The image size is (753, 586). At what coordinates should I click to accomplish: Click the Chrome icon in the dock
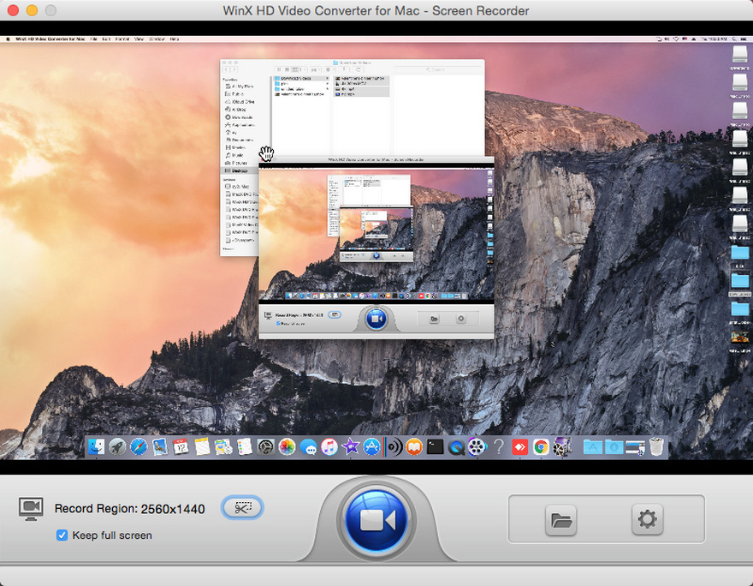click(x=541, y=446)
